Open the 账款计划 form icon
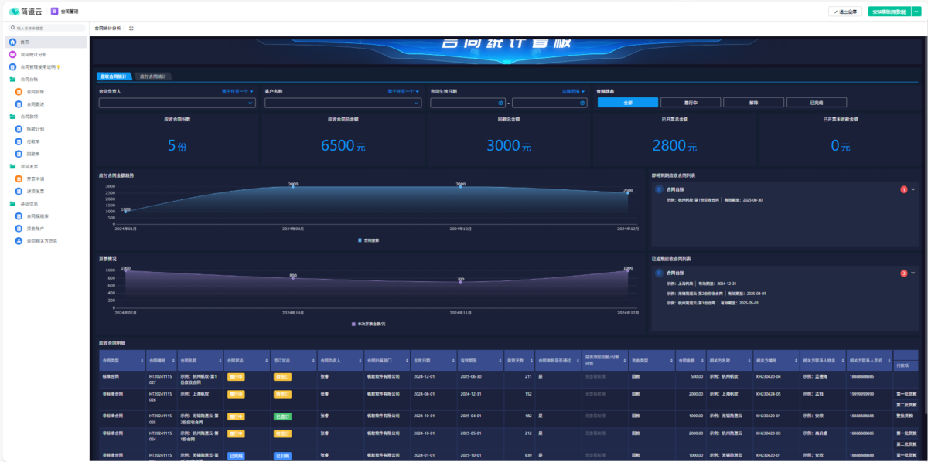928x462 pixels. coord(19,129)
